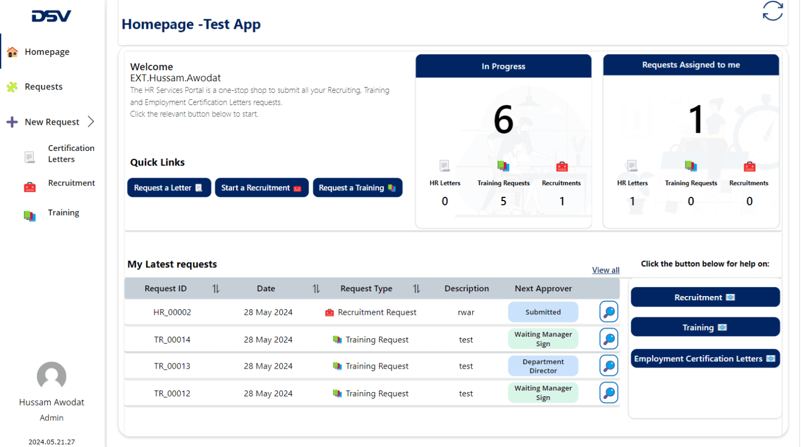The image size is (801, 447).
Task: Click the TR_00013 request ID cell
Action: 172,366
